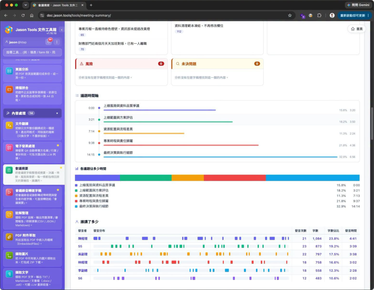Toggle favorite star on 電子發票處理

[58, 145]
